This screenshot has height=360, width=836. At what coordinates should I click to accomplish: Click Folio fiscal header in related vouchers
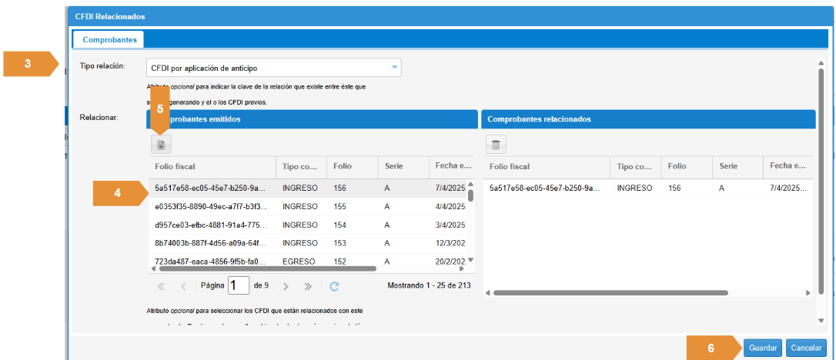click(x=547, y=166)
